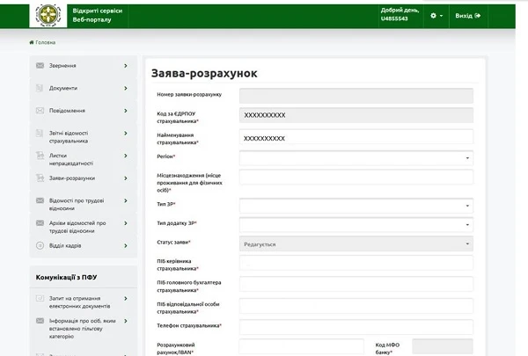Screen dimensions: 528x356
Task: Open the Тип додатку ЗР dropdown
Action: [356, 224]
